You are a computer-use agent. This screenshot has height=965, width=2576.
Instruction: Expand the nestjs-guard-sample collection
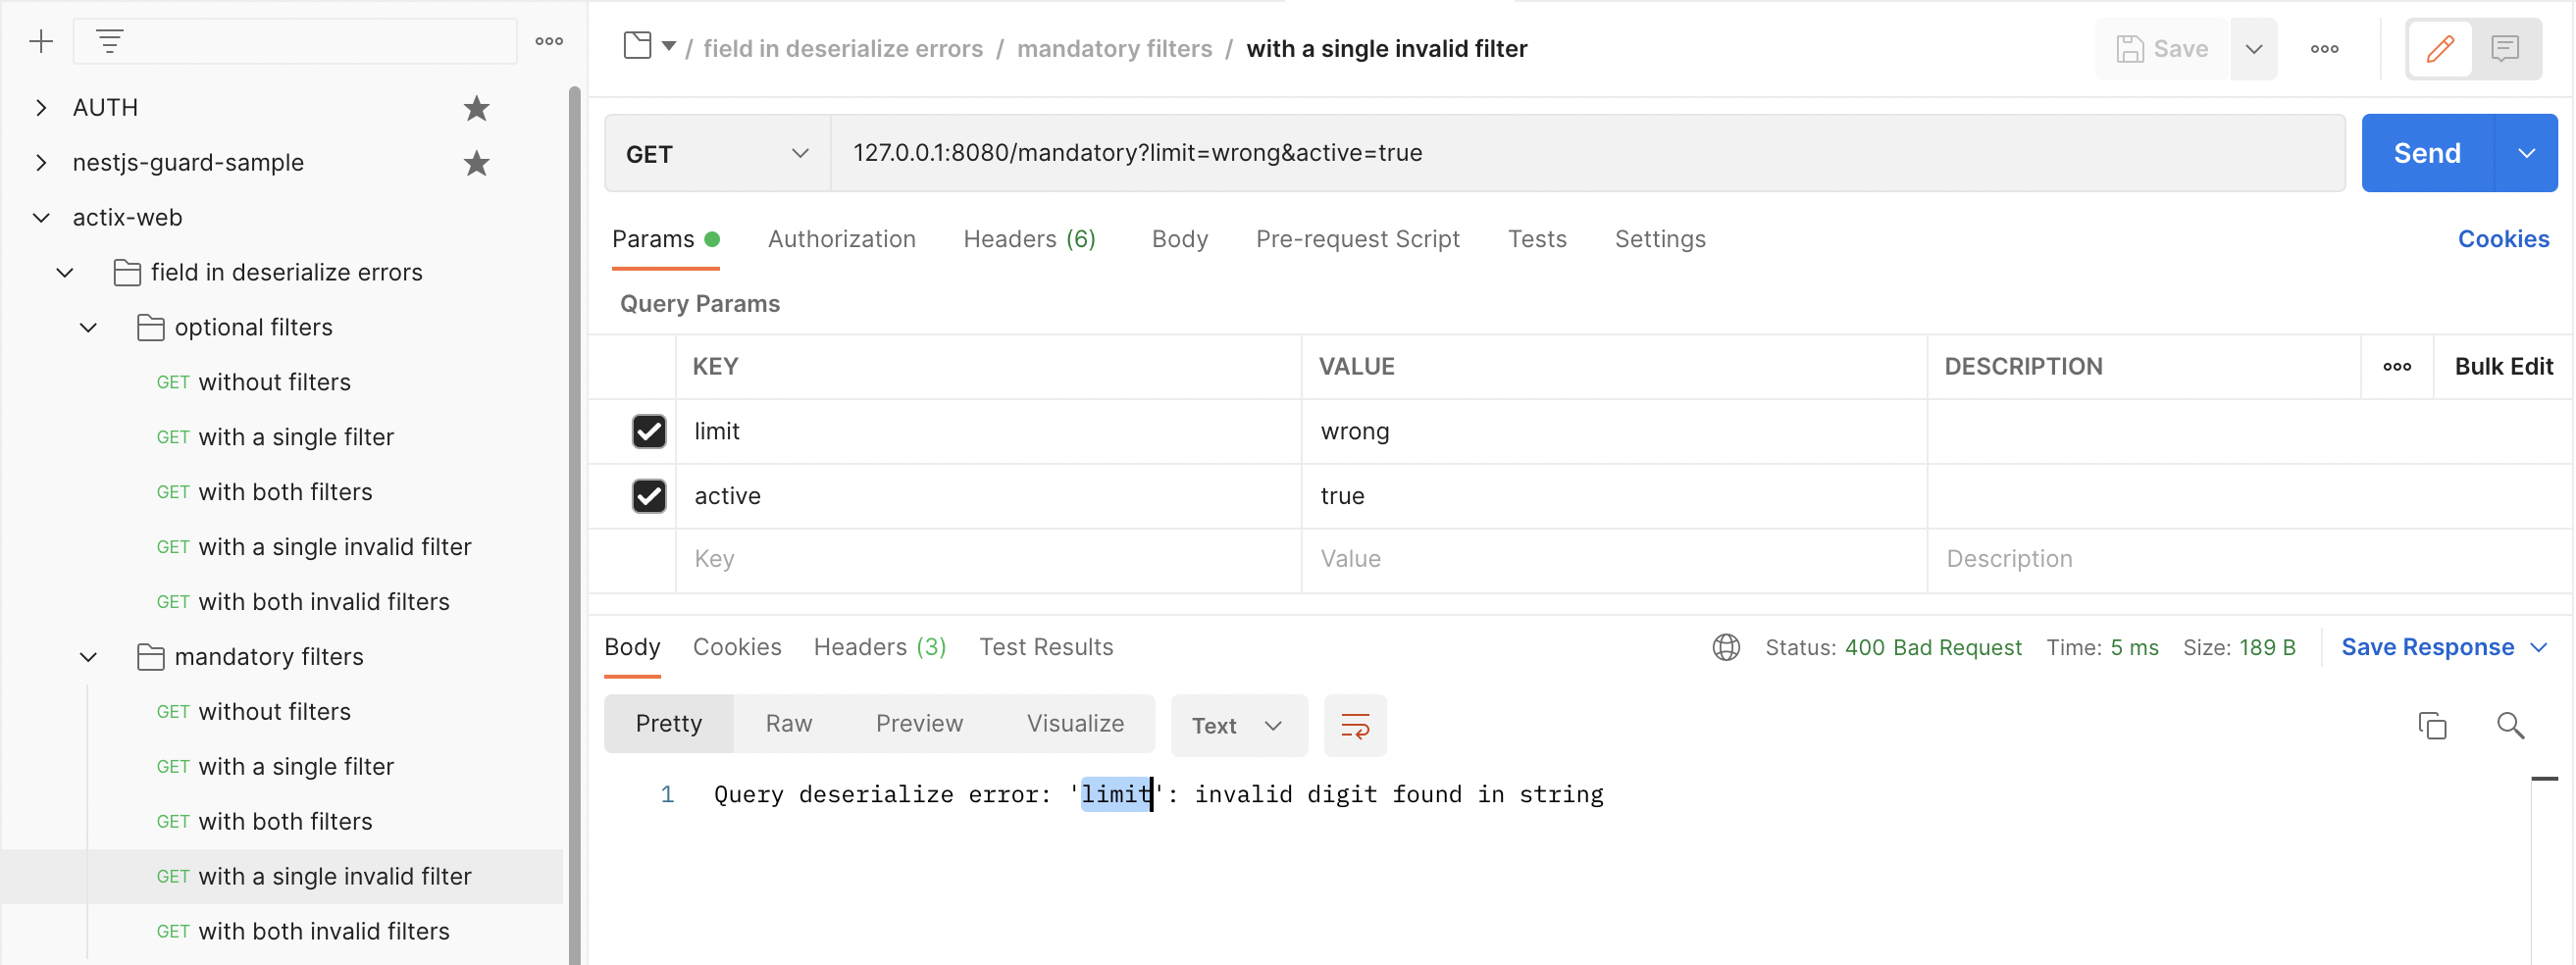(x=41, y=163)
